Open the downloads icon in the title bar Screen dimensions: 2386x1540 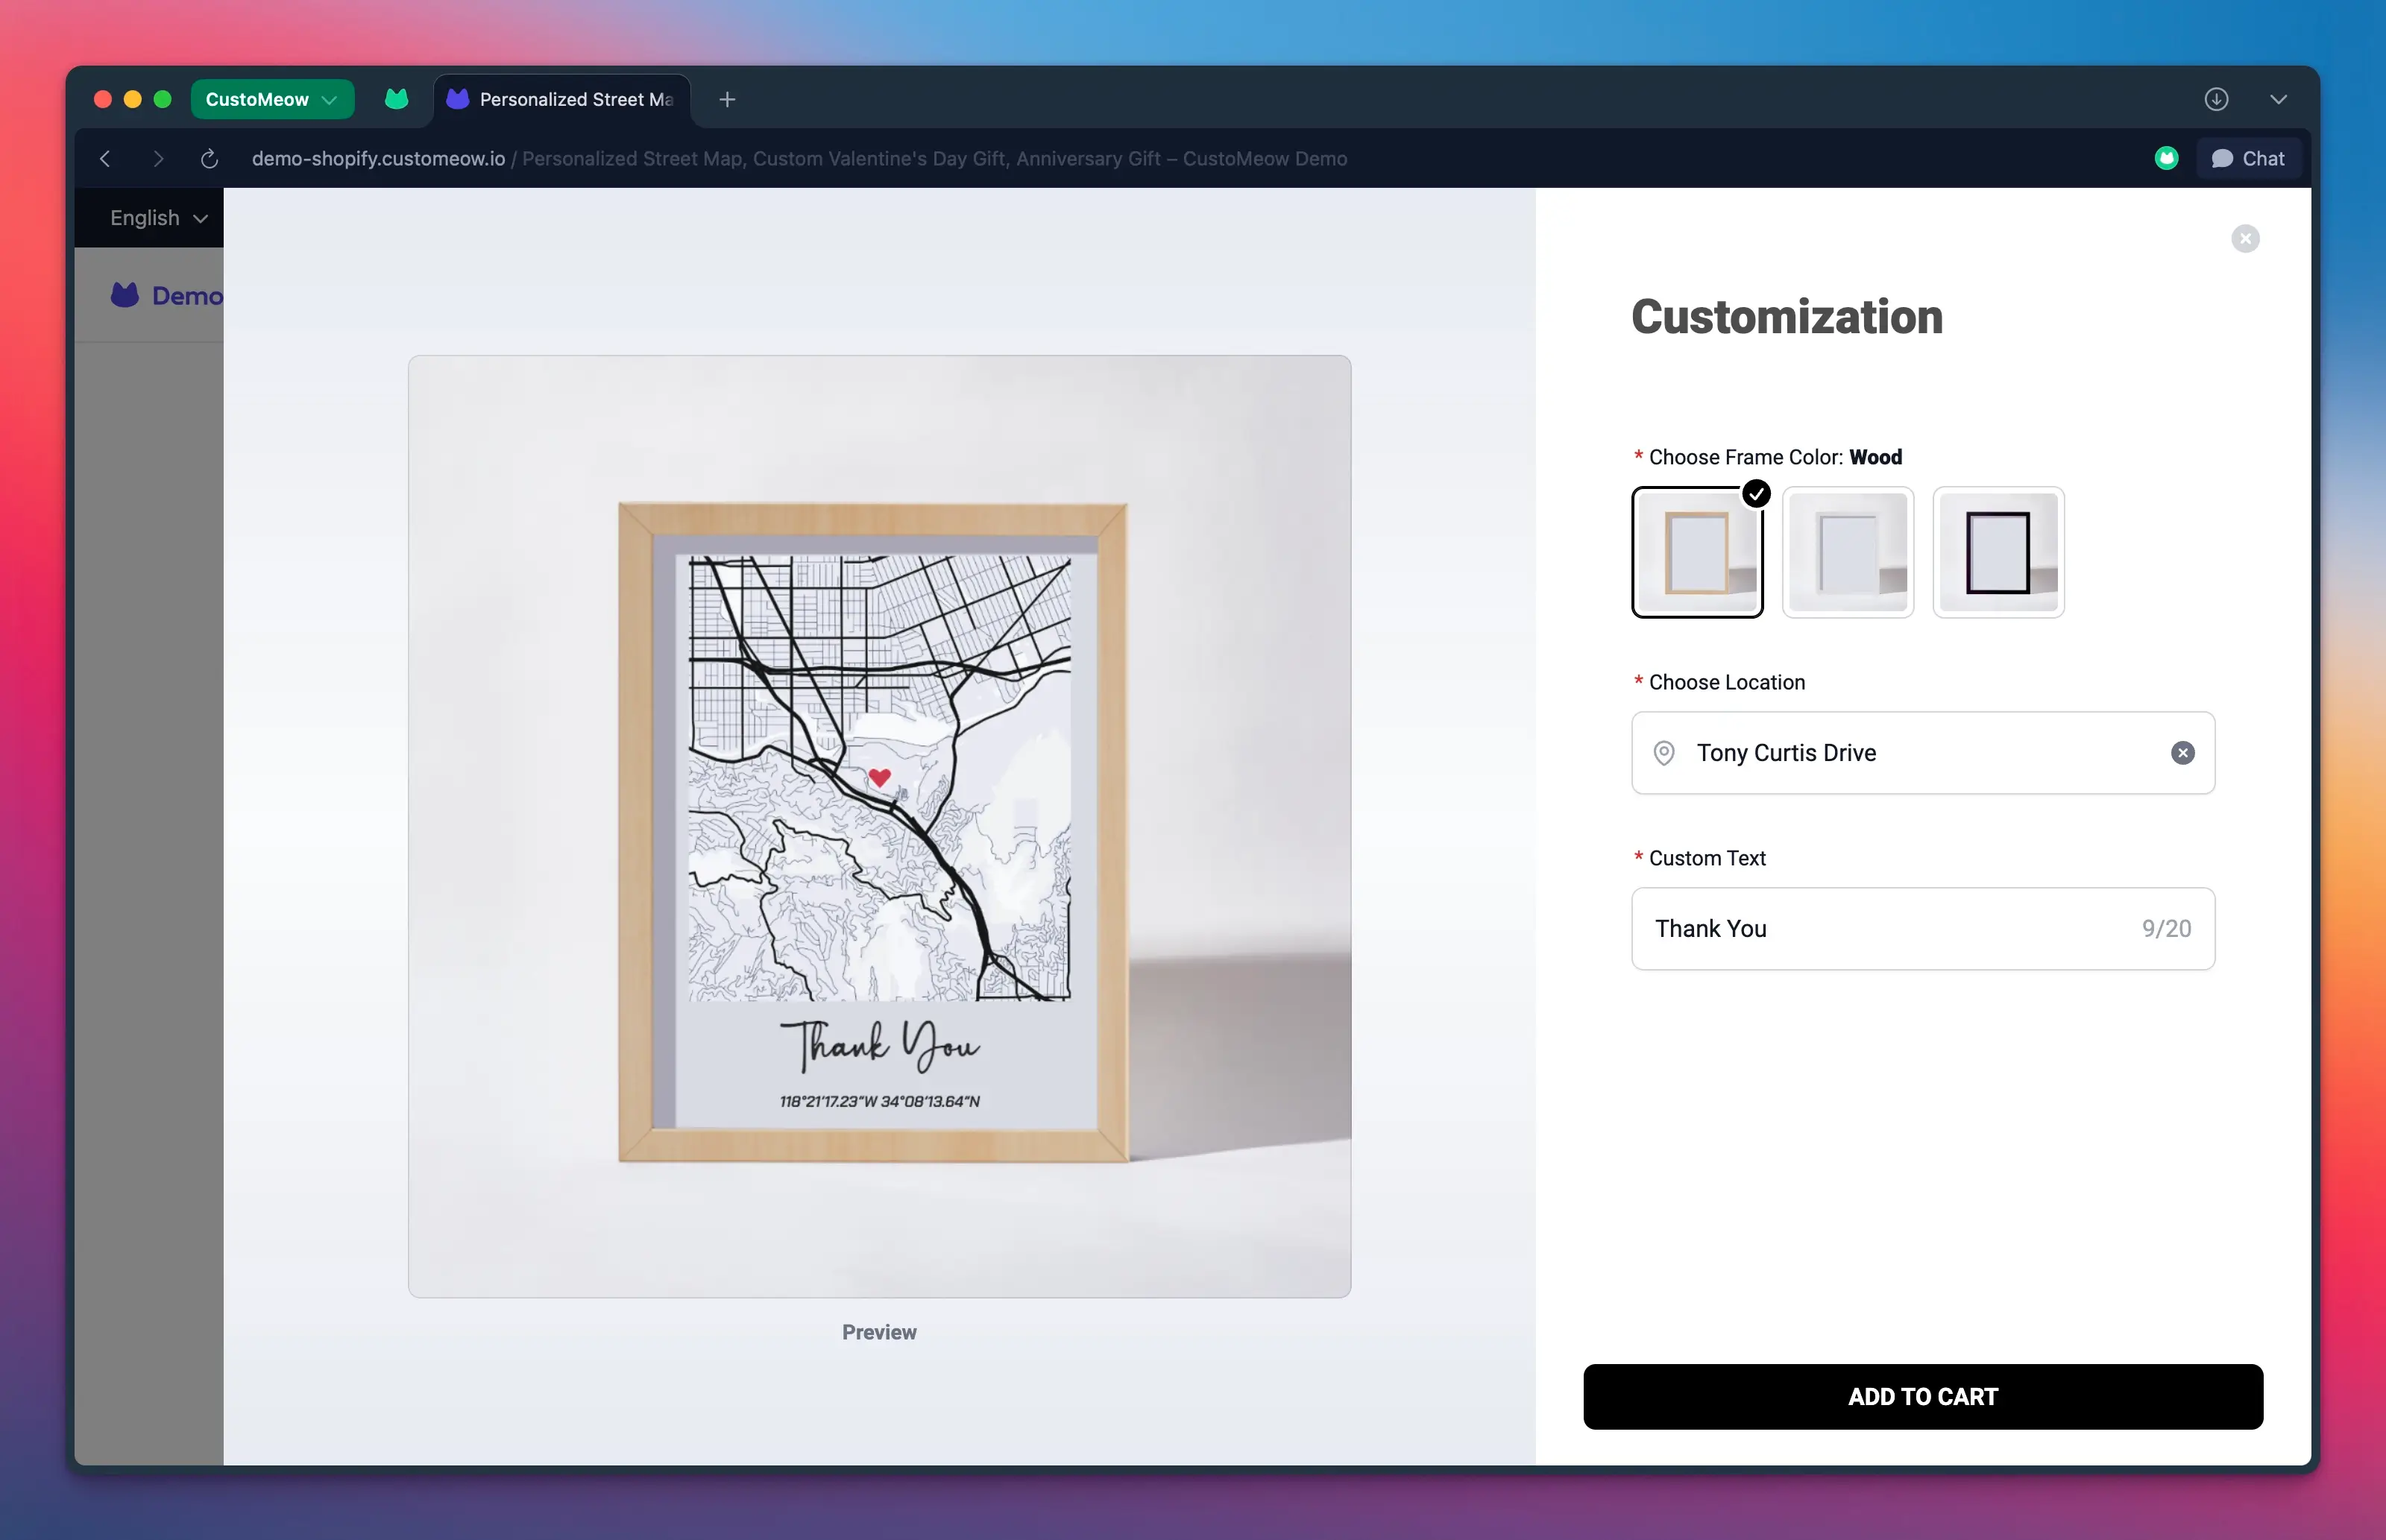click(2216, 99)
